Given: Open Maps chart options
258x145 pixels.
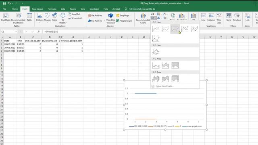Looking at the screenshot, I should tap(173, 17).
